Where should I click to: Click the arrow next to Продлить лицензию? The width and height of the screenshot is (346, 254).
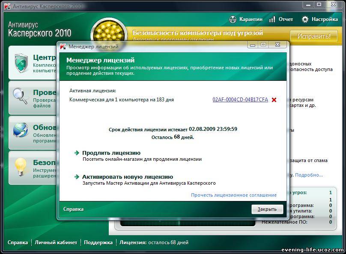[x=77, y=153]
